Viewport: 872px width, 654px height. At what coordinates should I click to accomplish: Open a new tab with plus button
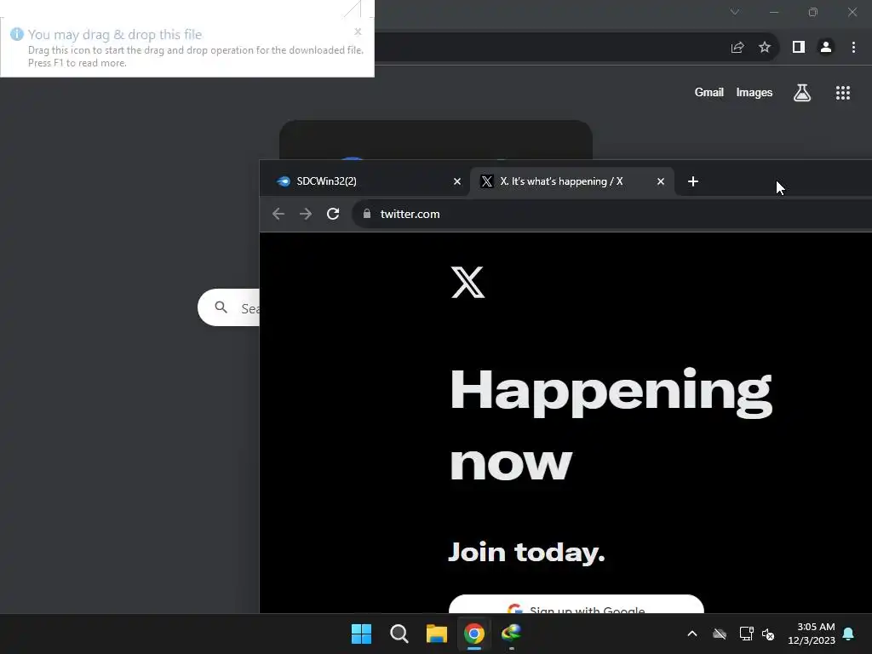pos(693,181)
